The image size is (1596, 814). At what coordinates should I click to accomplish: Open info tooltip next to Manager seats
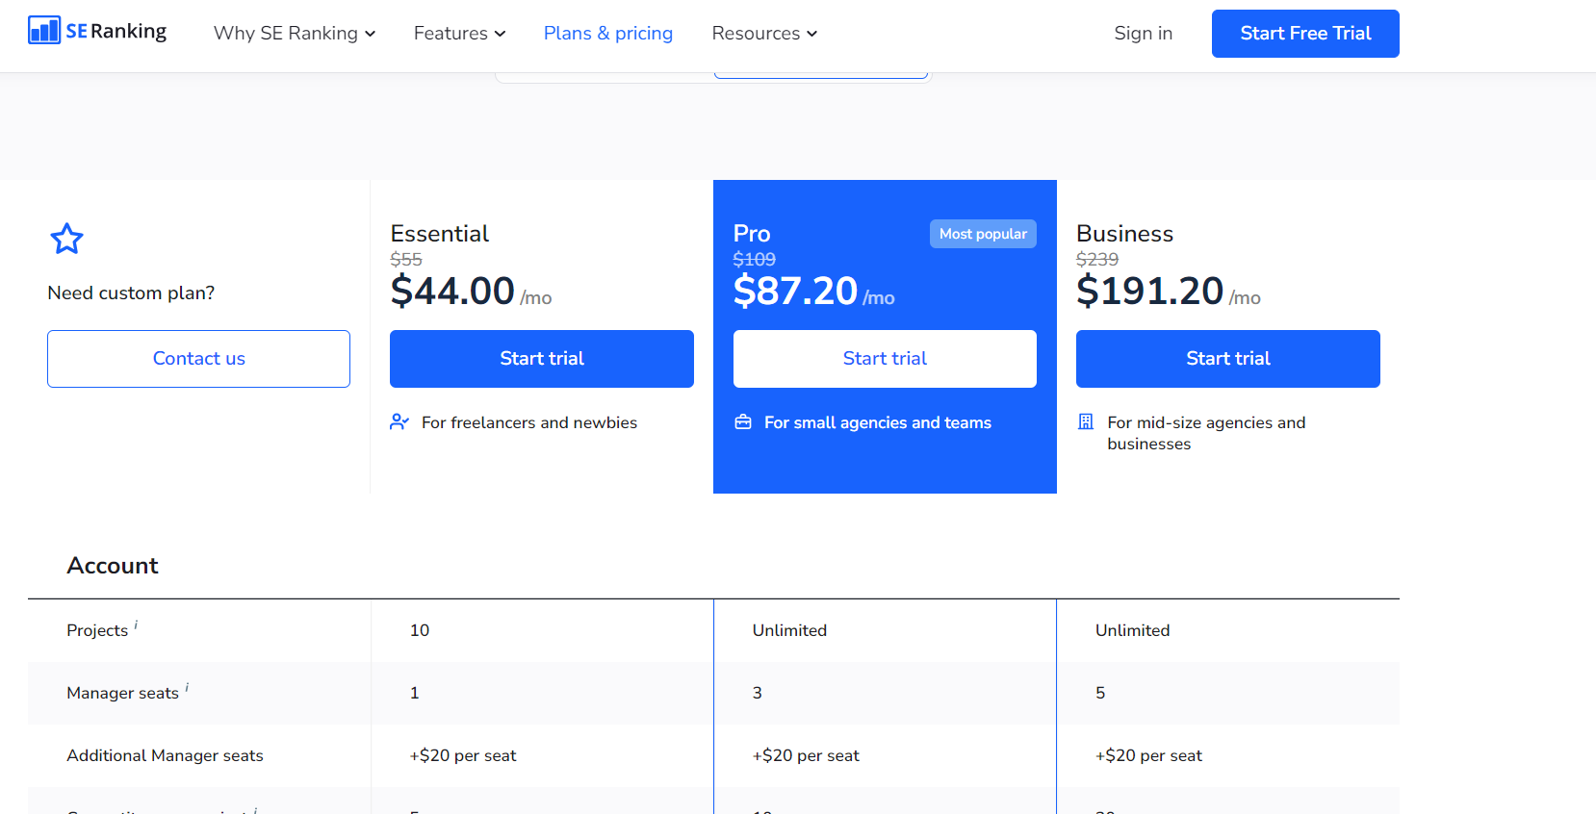click(x=187, y=687)
